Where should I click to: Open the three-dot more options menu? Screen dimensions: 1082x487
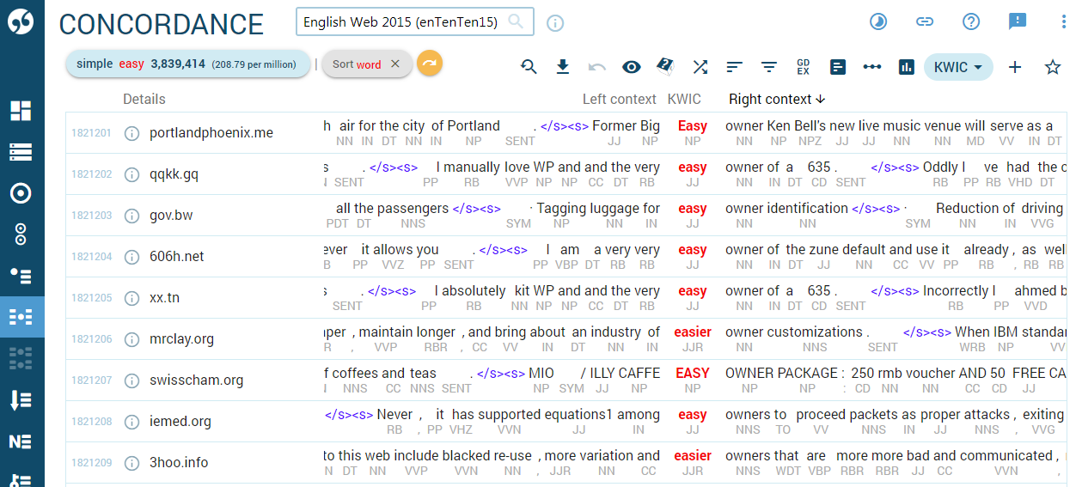1064,22
